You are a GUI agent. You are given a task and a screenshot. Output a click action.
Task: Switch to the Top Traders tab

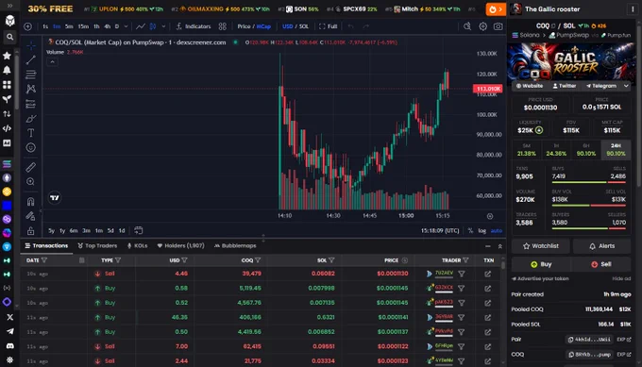click(97, 246)
